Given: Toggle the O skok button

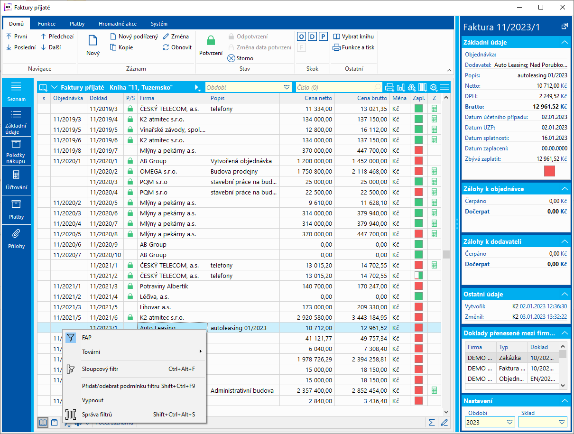Looking at the screenshot, I should 301,37.
